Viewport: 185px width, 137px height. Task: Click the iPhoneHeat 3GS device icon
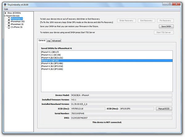point(9,21)
